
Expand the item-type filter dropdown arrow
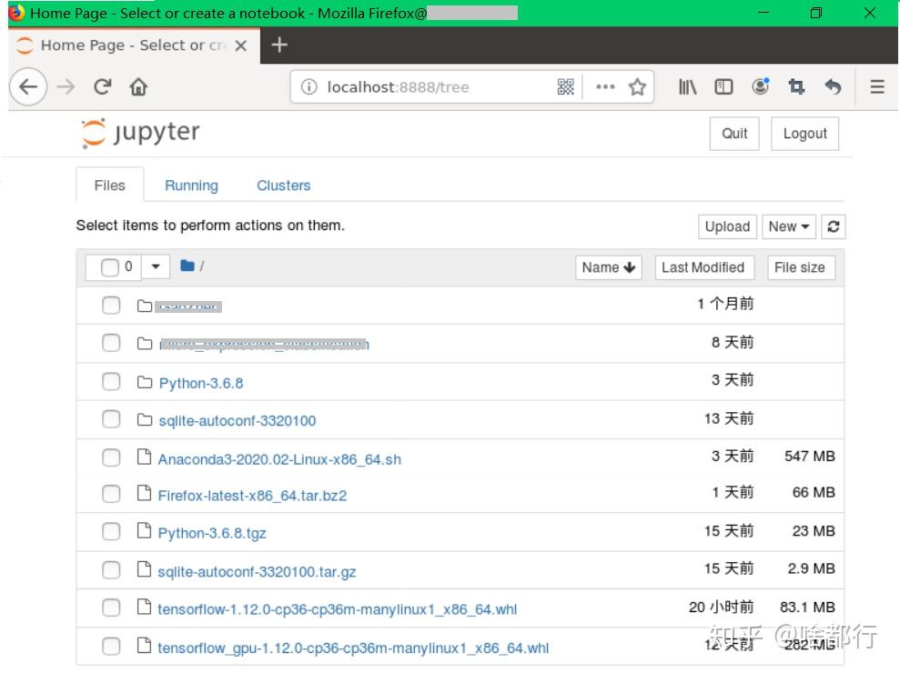pyautogui.click(x=155, y=266)
